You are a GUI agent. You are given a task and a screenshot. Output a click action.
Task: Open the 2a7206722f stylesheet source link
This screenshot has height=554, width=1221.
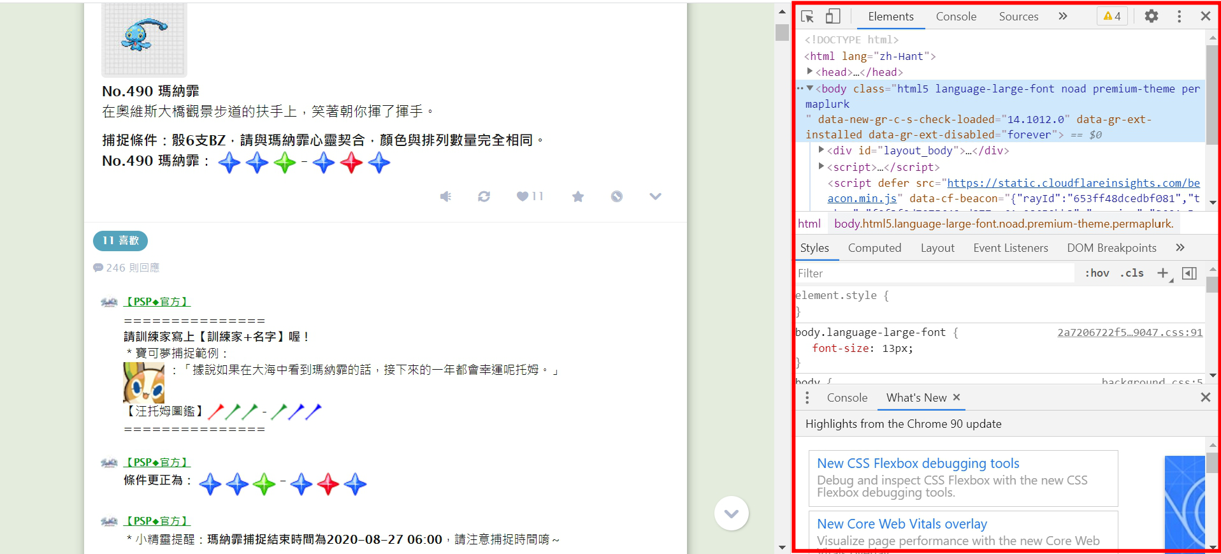coord(1130,332)
